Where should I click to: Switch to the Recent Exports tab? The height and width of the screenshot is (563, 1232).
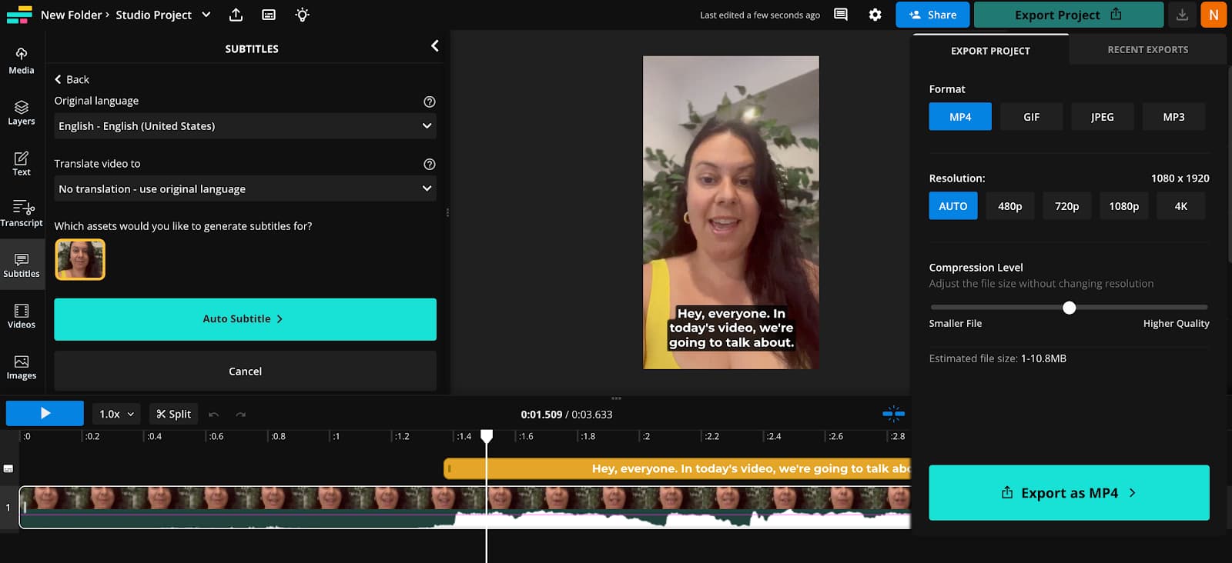(x=1147, y=50)
